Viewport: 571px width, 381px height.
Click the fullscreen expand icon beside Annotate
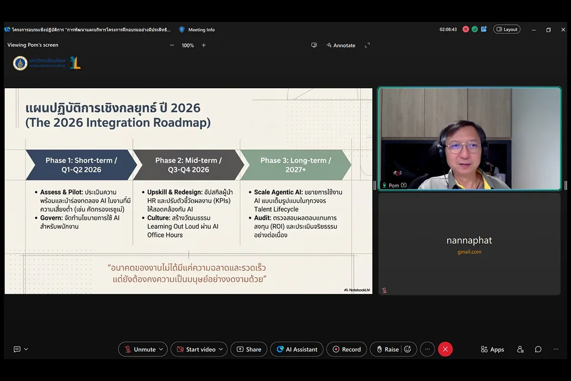pos(367,45)
